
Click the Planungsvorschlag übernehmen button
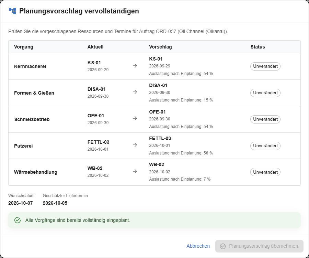[259, 246]
